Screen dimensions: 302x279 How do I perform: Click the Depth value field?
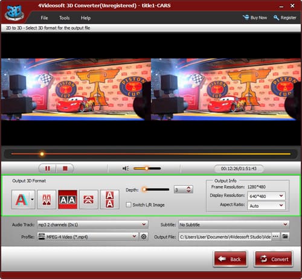tap(180, 190)
